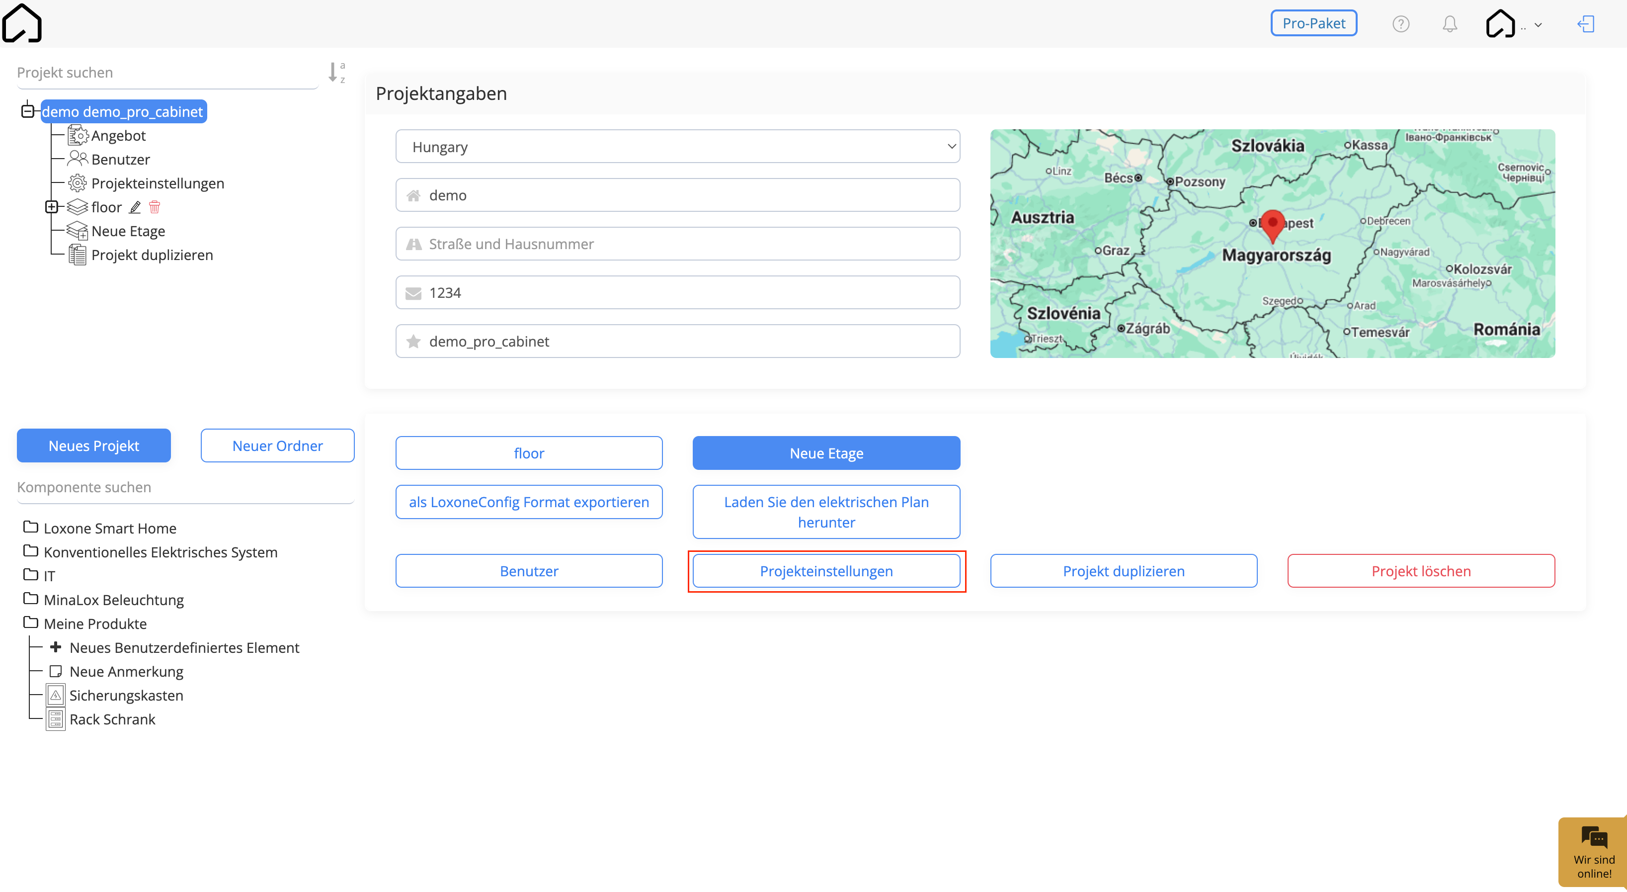1627x892 pixels.
Task: Click the logout icon in header
Action: tap(1586, 24)
